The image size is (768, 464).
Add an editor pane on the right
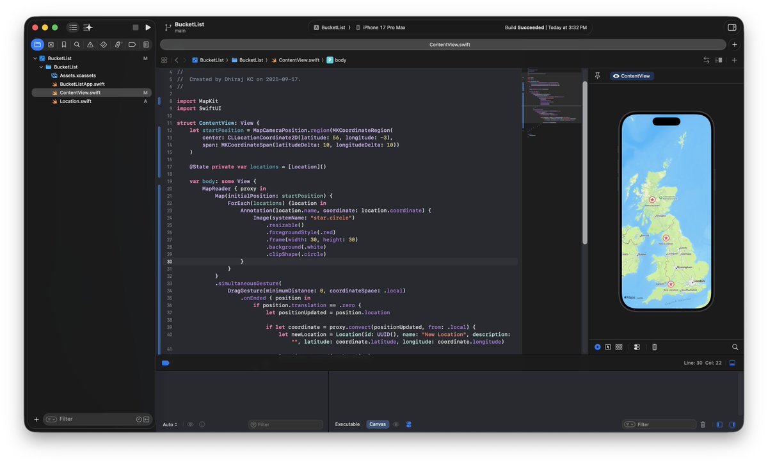pos(734,60)
